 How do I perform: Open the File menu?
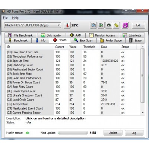pyautogui.click(x=5, y=18)
